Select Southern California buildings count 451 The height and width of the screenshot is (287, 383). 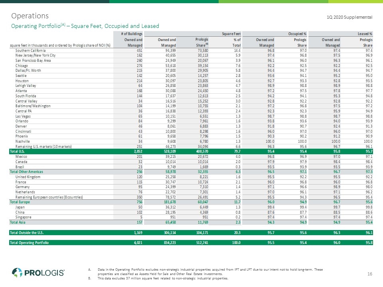(140, 51)
